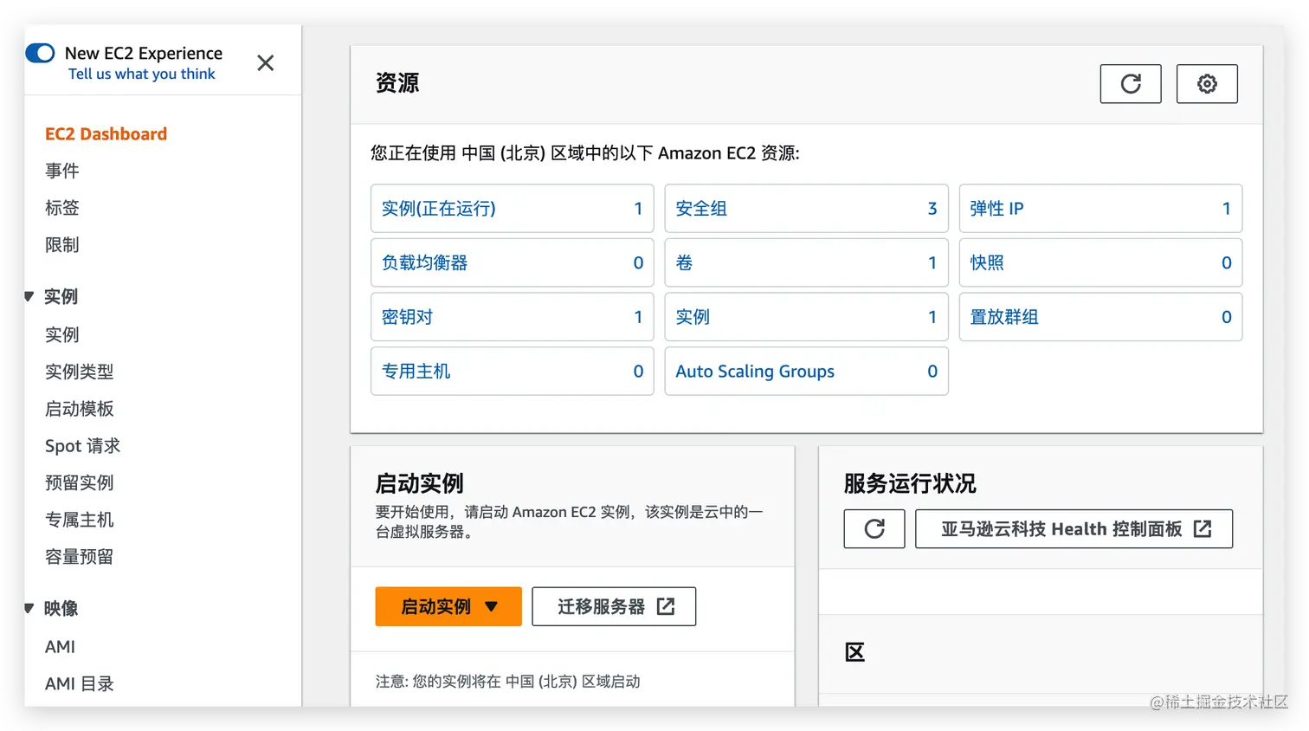The height and width of the screenshot is (731, 1309).
Task: Open 资源 panel settings gear
Action: pyautogui.click(x=1207, y=84)
